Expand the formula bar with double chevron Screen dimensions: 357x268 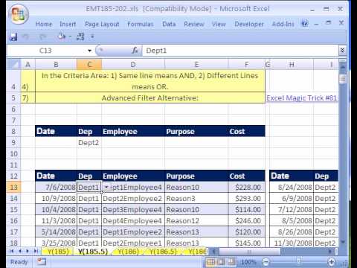coord(342,51)
